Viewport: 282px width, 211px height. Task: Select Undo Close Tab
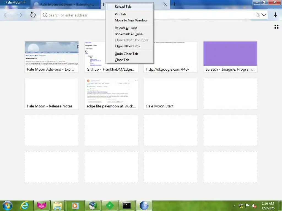129,54
